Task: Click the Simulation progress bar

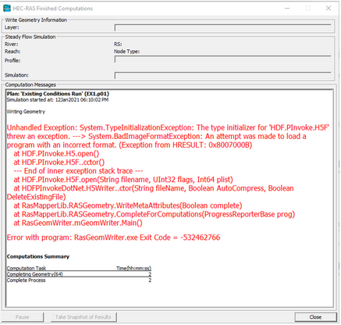Action: (x=223, y=75)
